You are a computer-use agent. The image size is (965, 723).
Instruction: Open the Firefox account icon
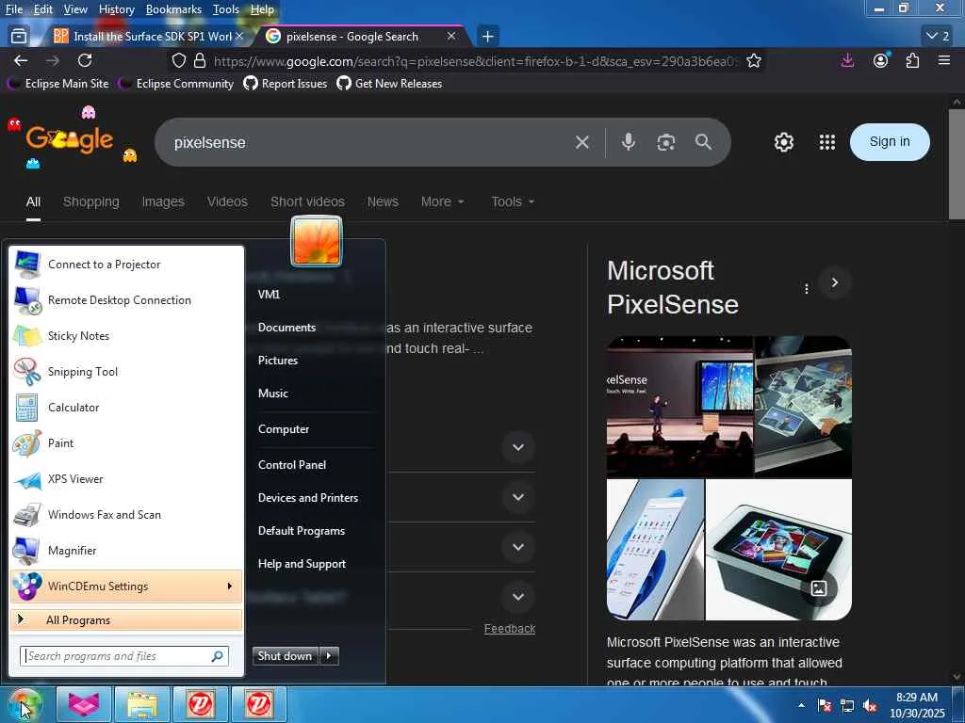coord(881,60)
